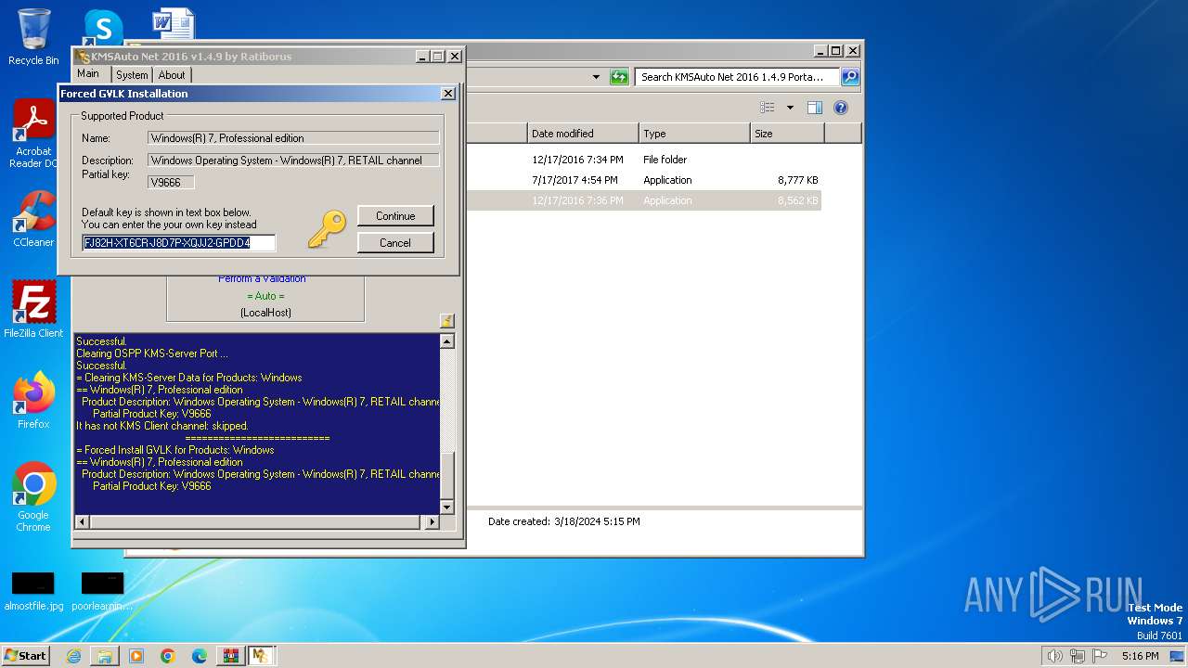Switch to the System tab
Image resolution: width=1188 pixels, height=668 pixels.
tap(132, 75)
